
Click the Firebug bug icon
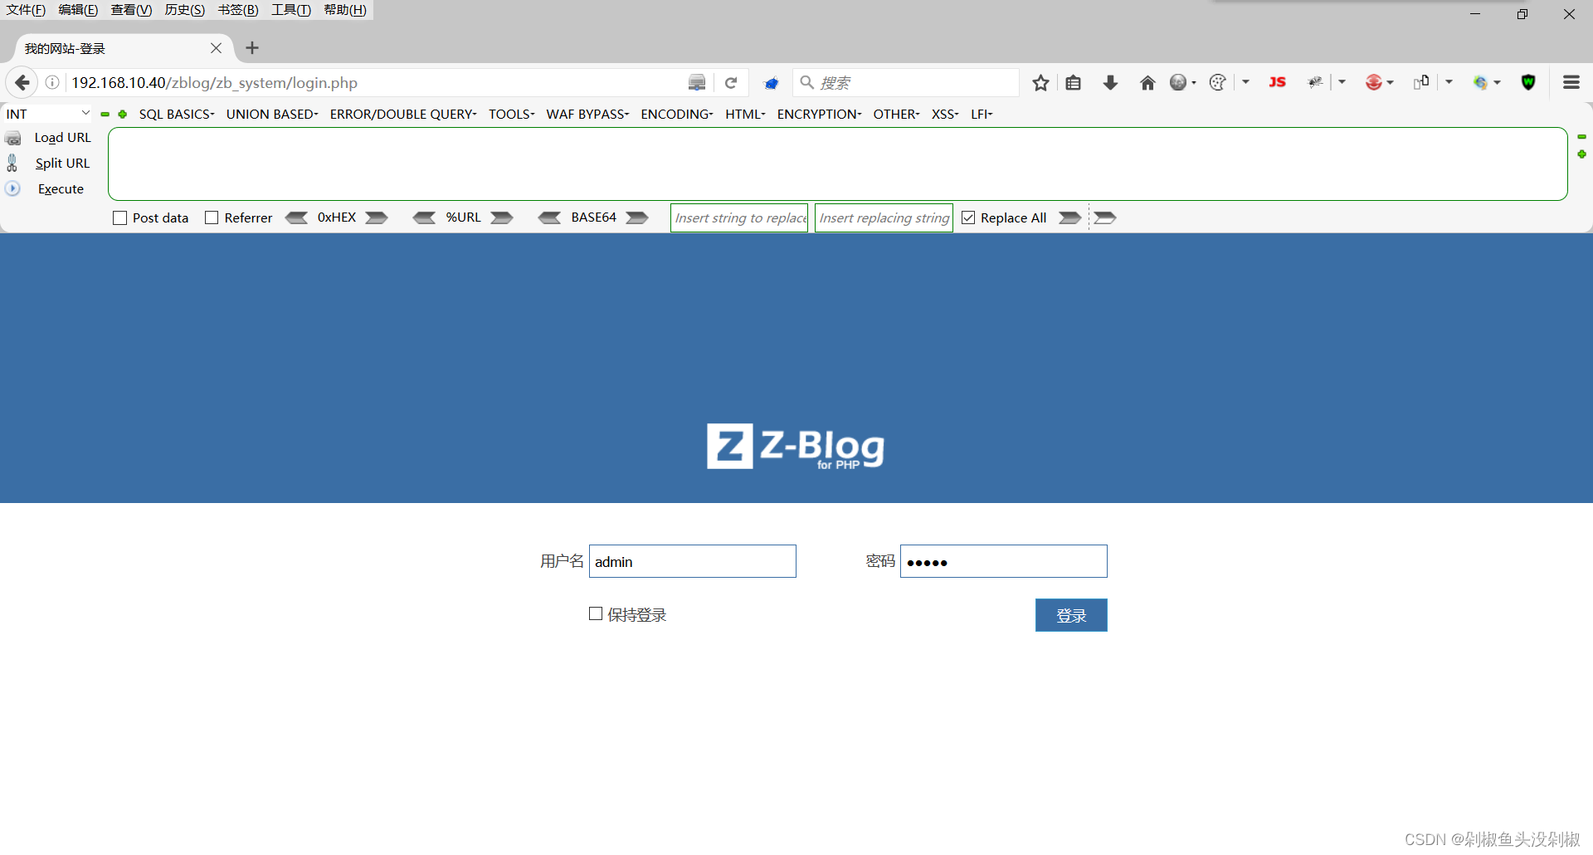coord(1315,82)
